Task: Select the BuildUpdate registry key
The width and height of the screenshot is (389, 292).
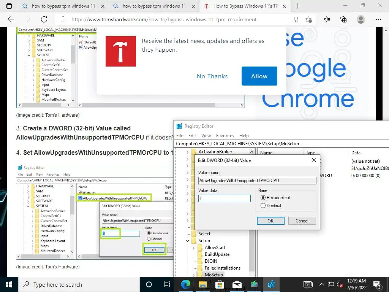Action: (x=217, y=254)
